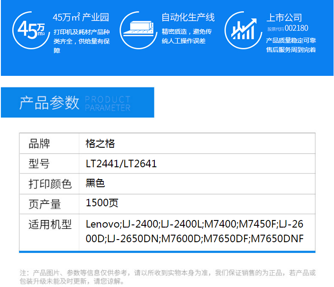This screenshot has height=287, width=334.
Task: Select the 上市公司 heading
Action: [x=284, y=17]
